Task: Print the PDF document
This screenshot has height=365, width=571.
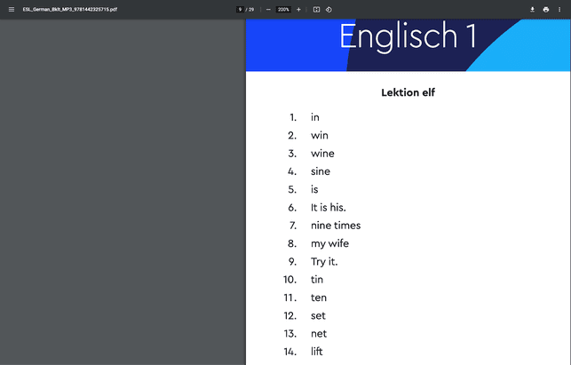Action: 546,9
